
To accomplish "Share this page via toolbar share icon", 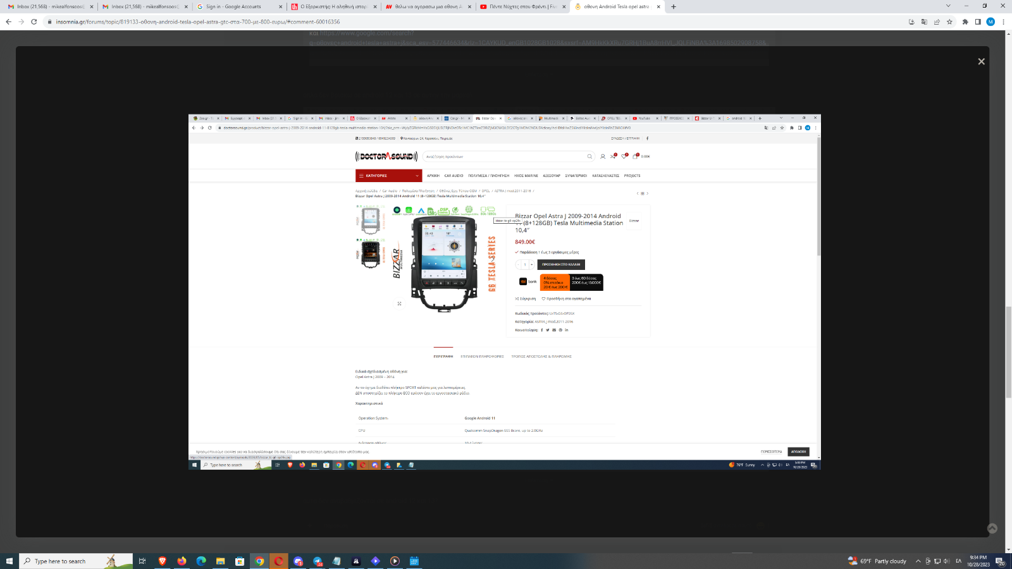I will point(937,21).
